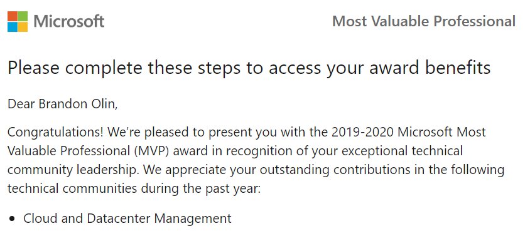Click 'Cloud and Datacenter Management' list item

click(127, 218)
